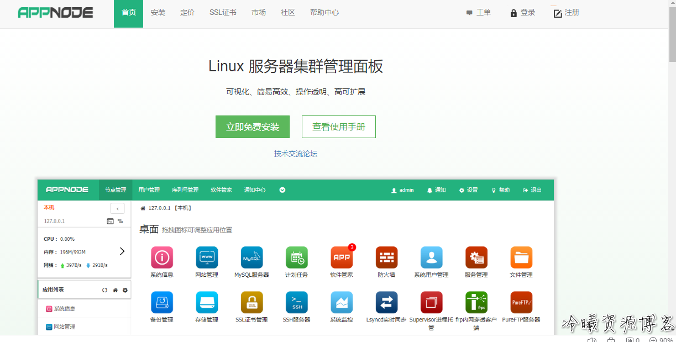Open the SSL证书管理 icon
Image resolution: width=676 pixels, height=342 pixels.
tap(251, 302)
